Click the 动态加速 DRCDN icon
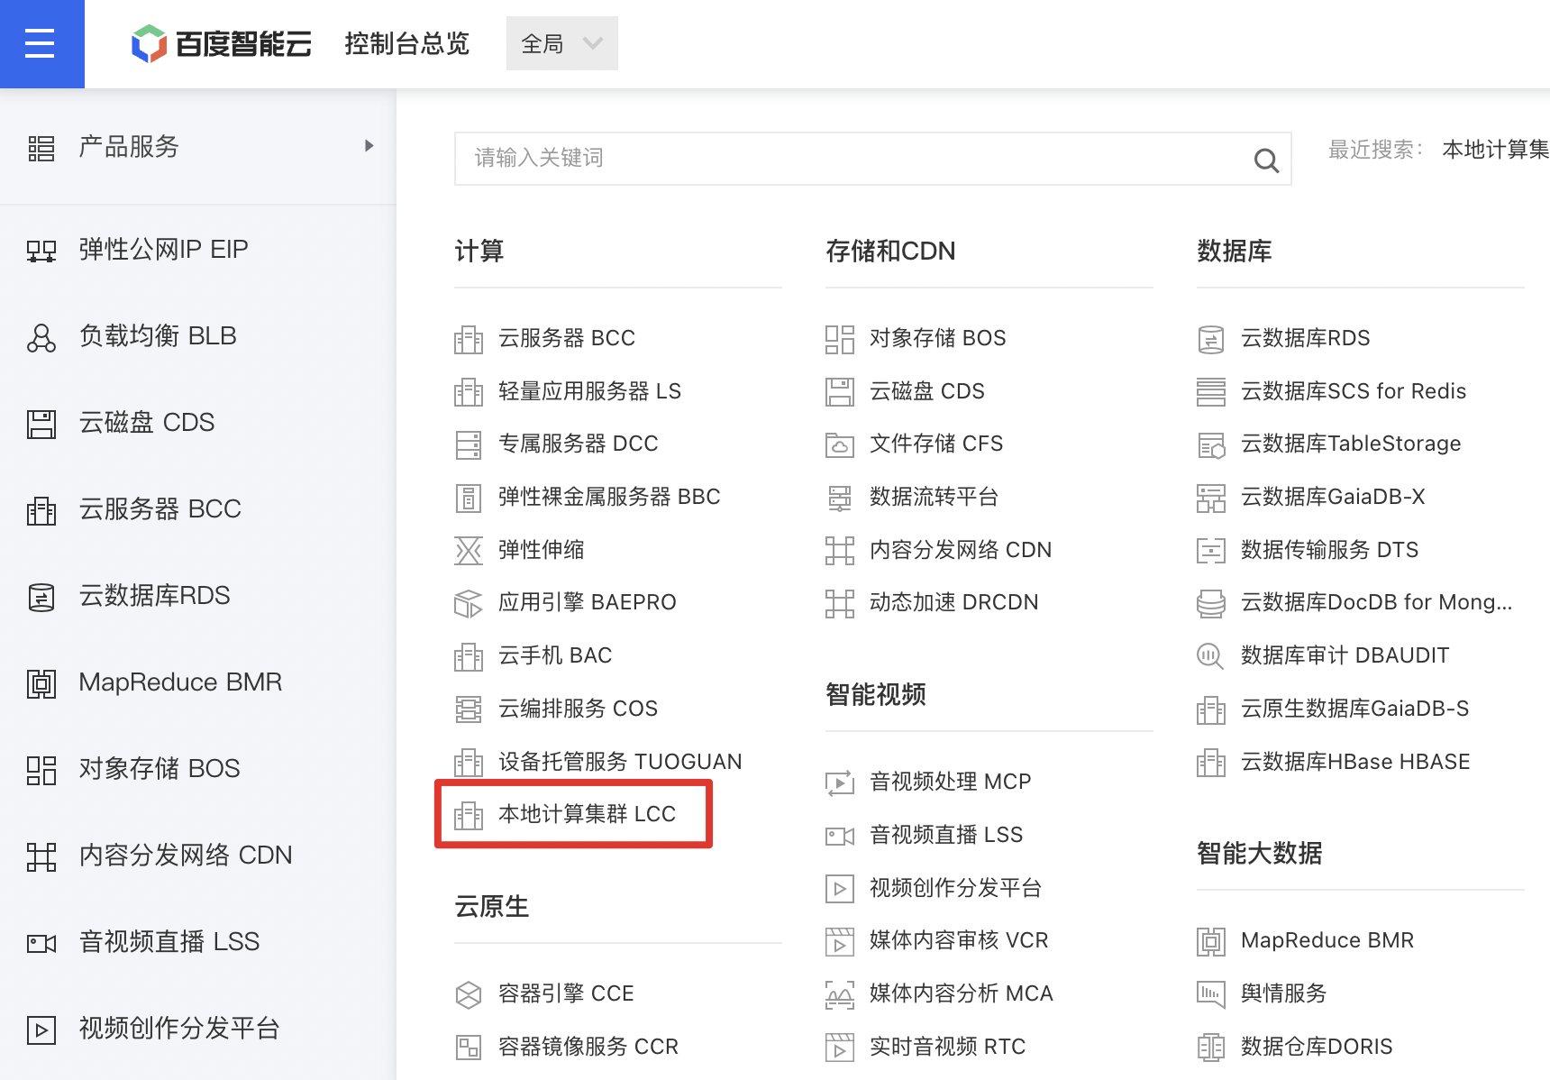The image size is (1550, 1080). click(x=840, y=603)
